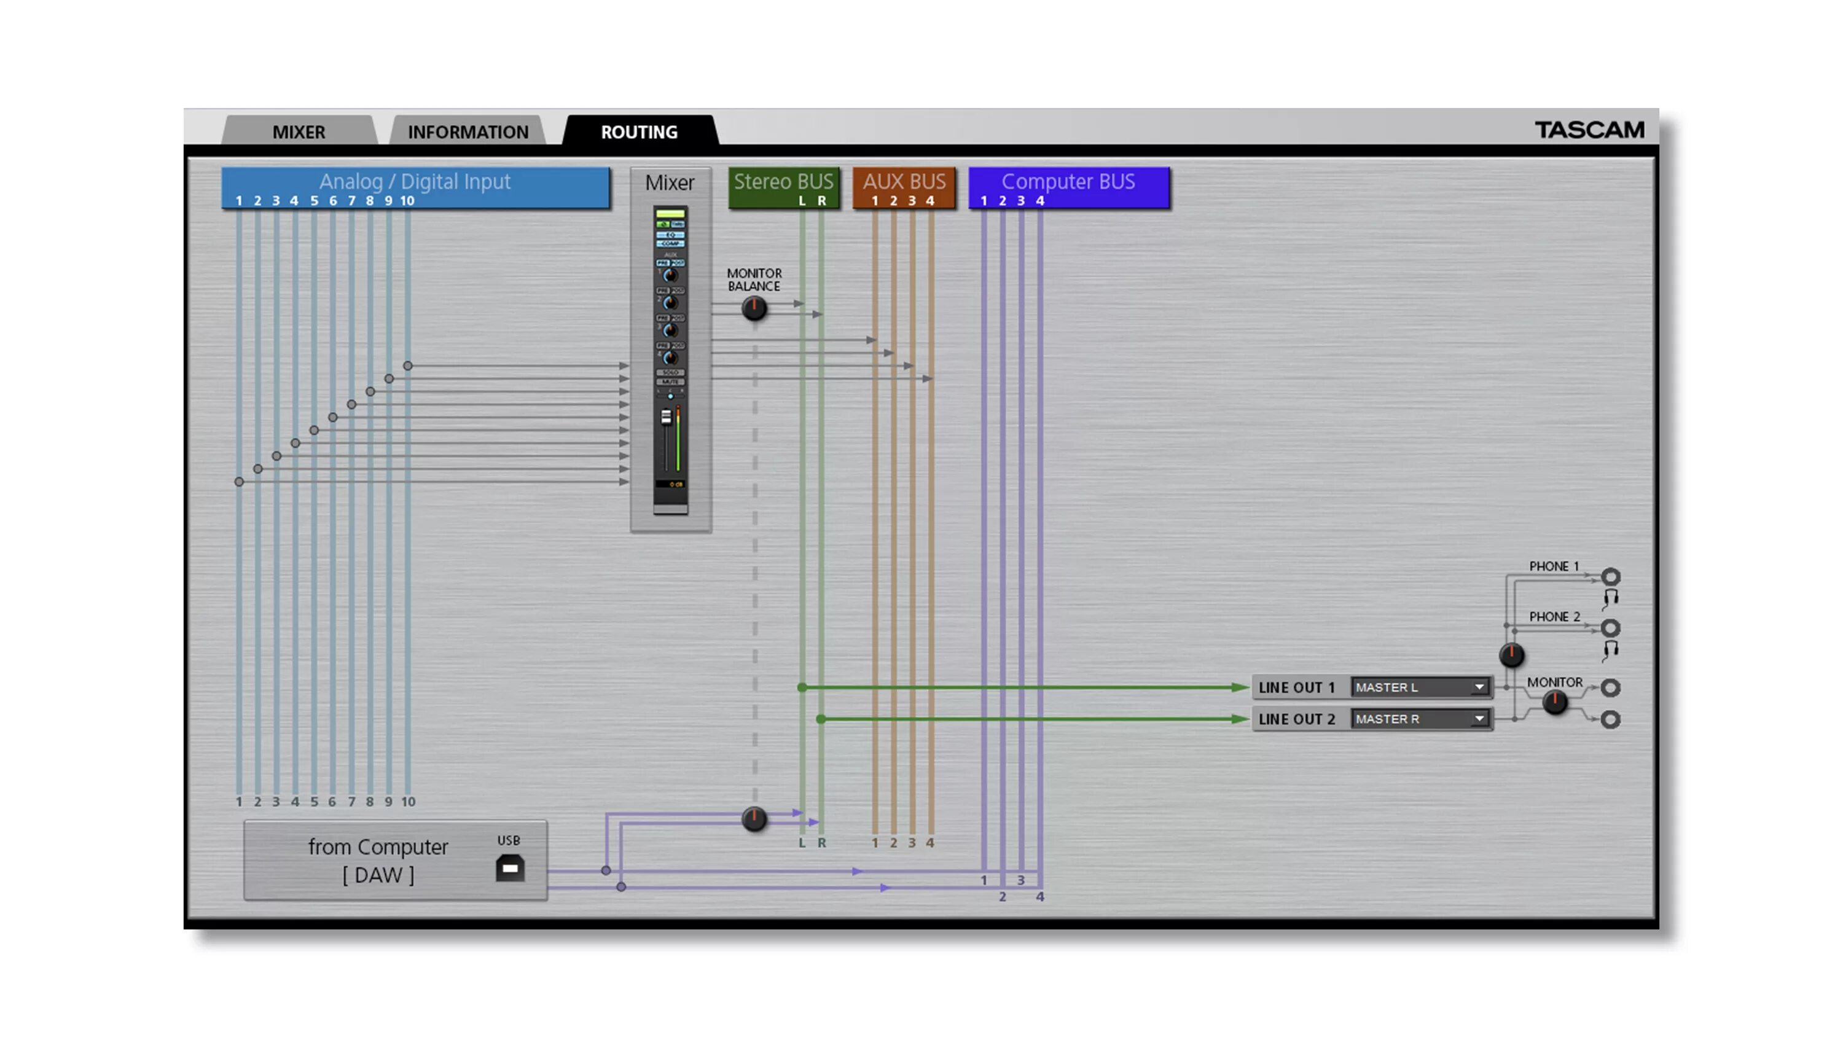Click the mixer strip channel fader
Screen dimensions: 1843x1037
point(666,416)
